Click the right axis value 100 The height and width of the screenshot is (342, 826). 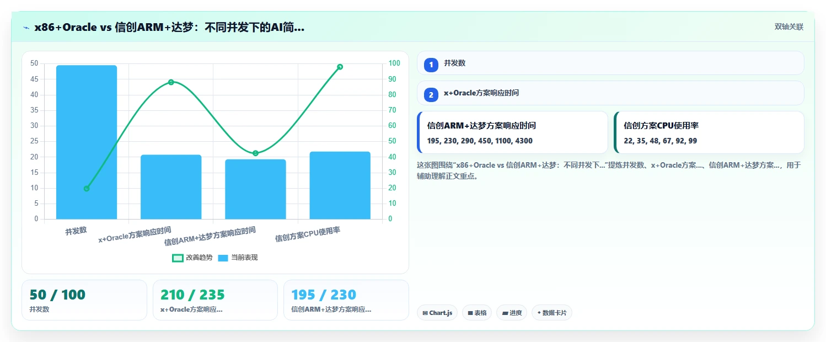click(394, 63)
